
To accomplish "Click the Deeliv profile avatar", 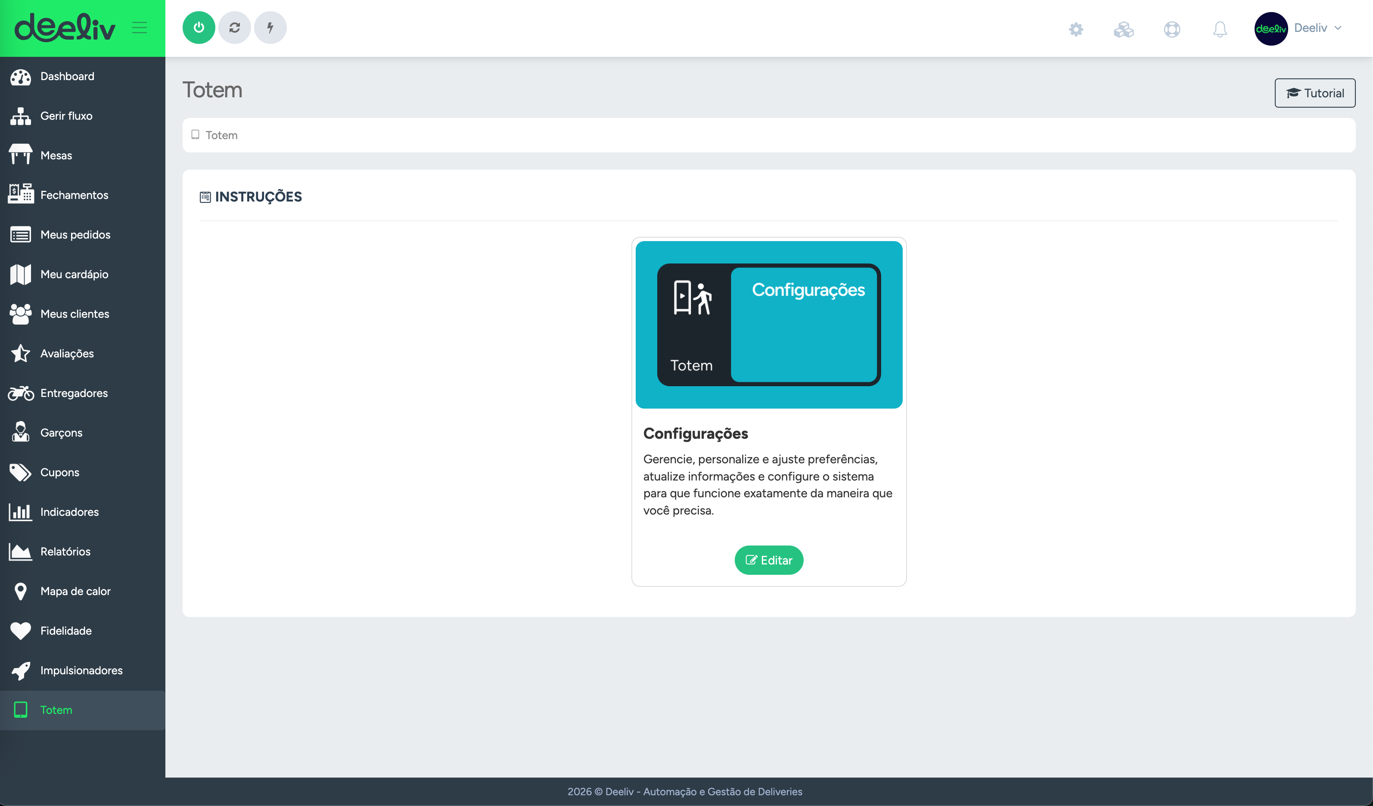I will (1270, 29).
